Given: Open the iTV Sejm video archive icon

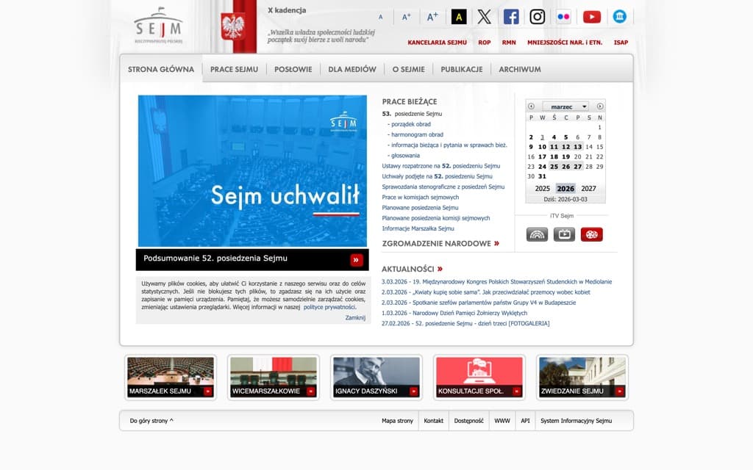Looking at the screenshot, I should [592, 234].
